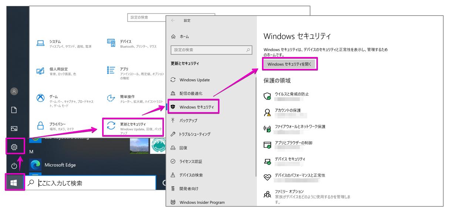Open ゲーム settings category
Viewport: 450px width, 212px height.
[x=65, y=101]
